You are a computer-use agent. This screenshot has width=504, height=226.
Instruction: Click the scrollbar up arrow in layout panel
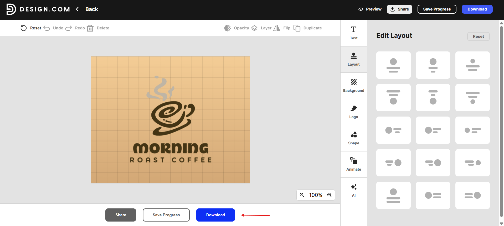pyautogui.click(x=501, y=23)
